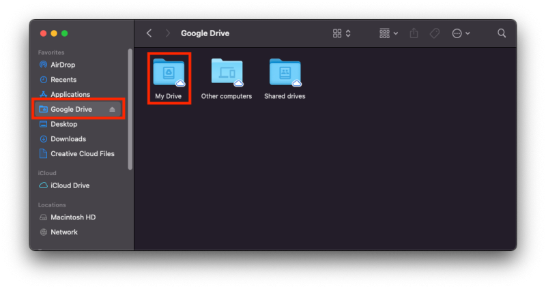This screenshot has height=289, width=546.
Task: Click the Tags toolbar icon
Action: (x=435, y=33)
